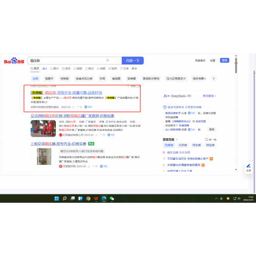Open the AI+ search tab

point(45,69)
